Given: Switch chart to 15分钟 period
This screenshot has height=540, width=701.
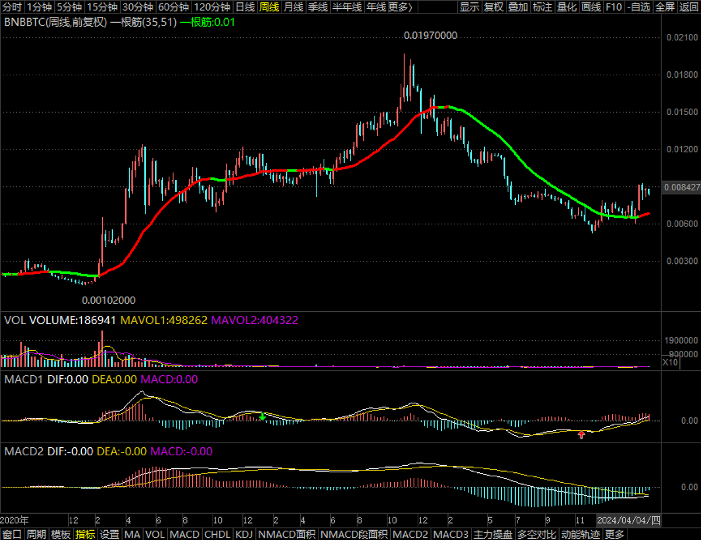Looking at the screenshot, I should [103, 8].
